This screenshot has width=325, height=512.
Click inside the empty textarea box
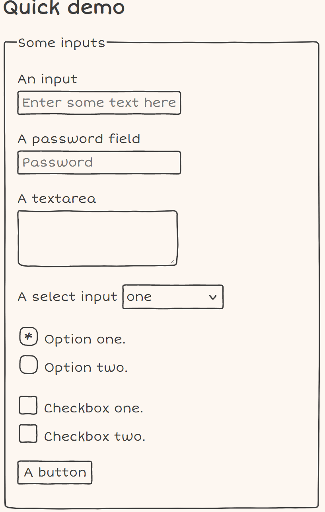[x=97, y=238]
